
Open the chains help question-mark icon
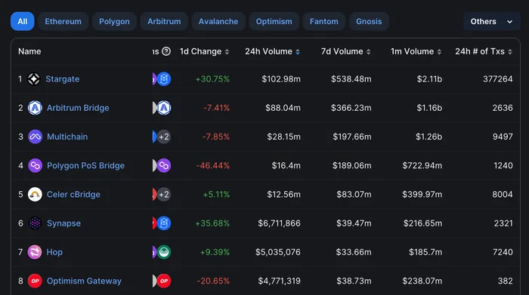[x=166, y=51]
